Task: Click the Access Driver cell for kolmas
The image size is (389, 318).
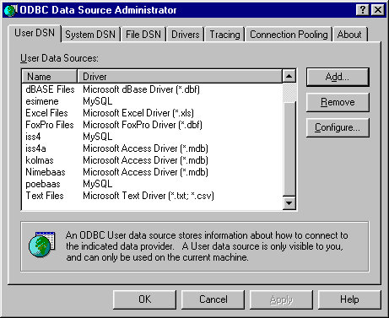Action: (x=145, y=160)
